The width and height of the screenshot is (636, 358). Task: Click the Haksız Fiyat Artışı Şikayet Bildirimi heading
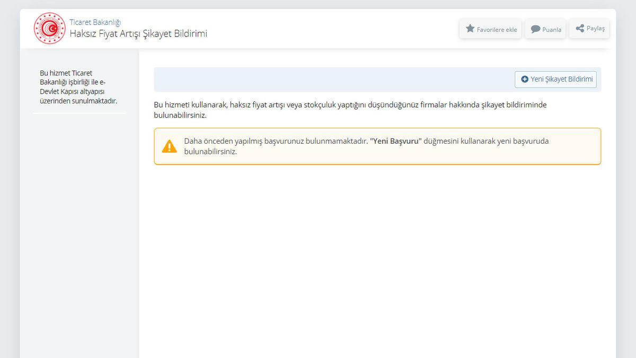point(138,34)
